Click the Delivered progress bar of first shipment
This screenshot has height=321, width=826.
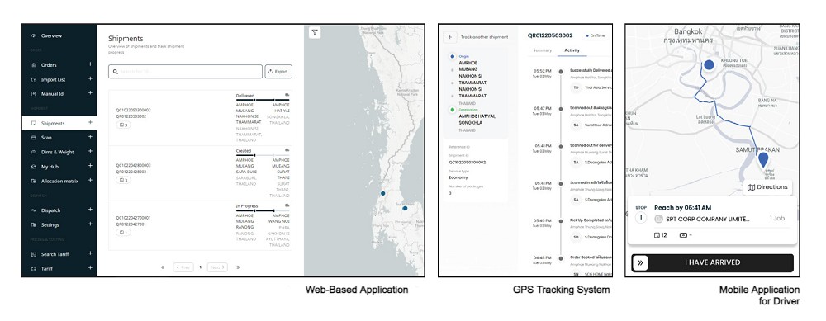[263, 100]
